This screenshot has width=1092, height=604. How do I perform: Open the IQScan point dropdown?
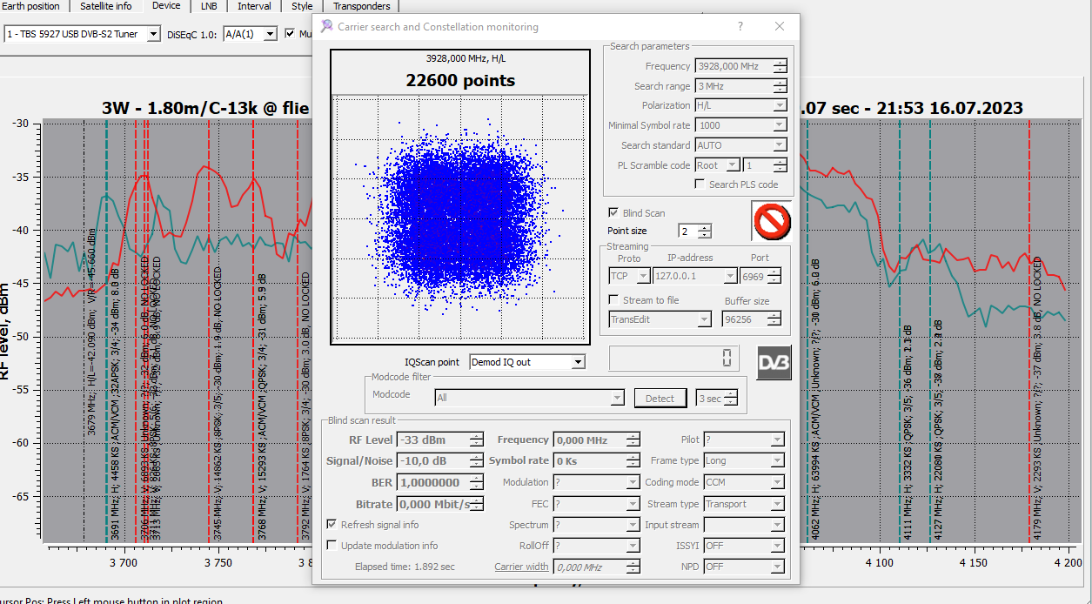pyautogui.click(x=578, y=362)
